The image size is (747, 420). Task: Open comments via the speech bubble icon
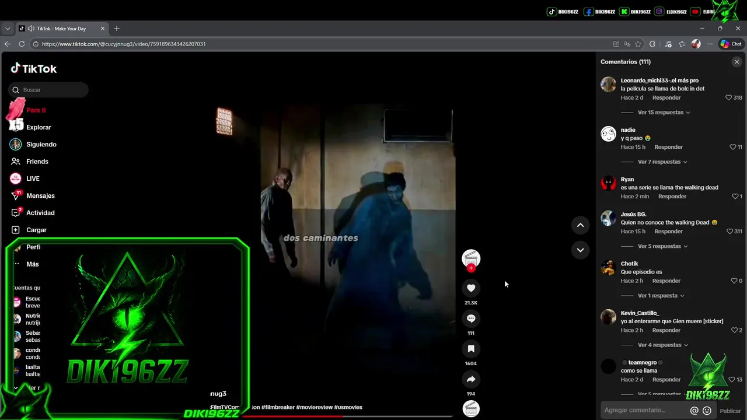[471, 318]
